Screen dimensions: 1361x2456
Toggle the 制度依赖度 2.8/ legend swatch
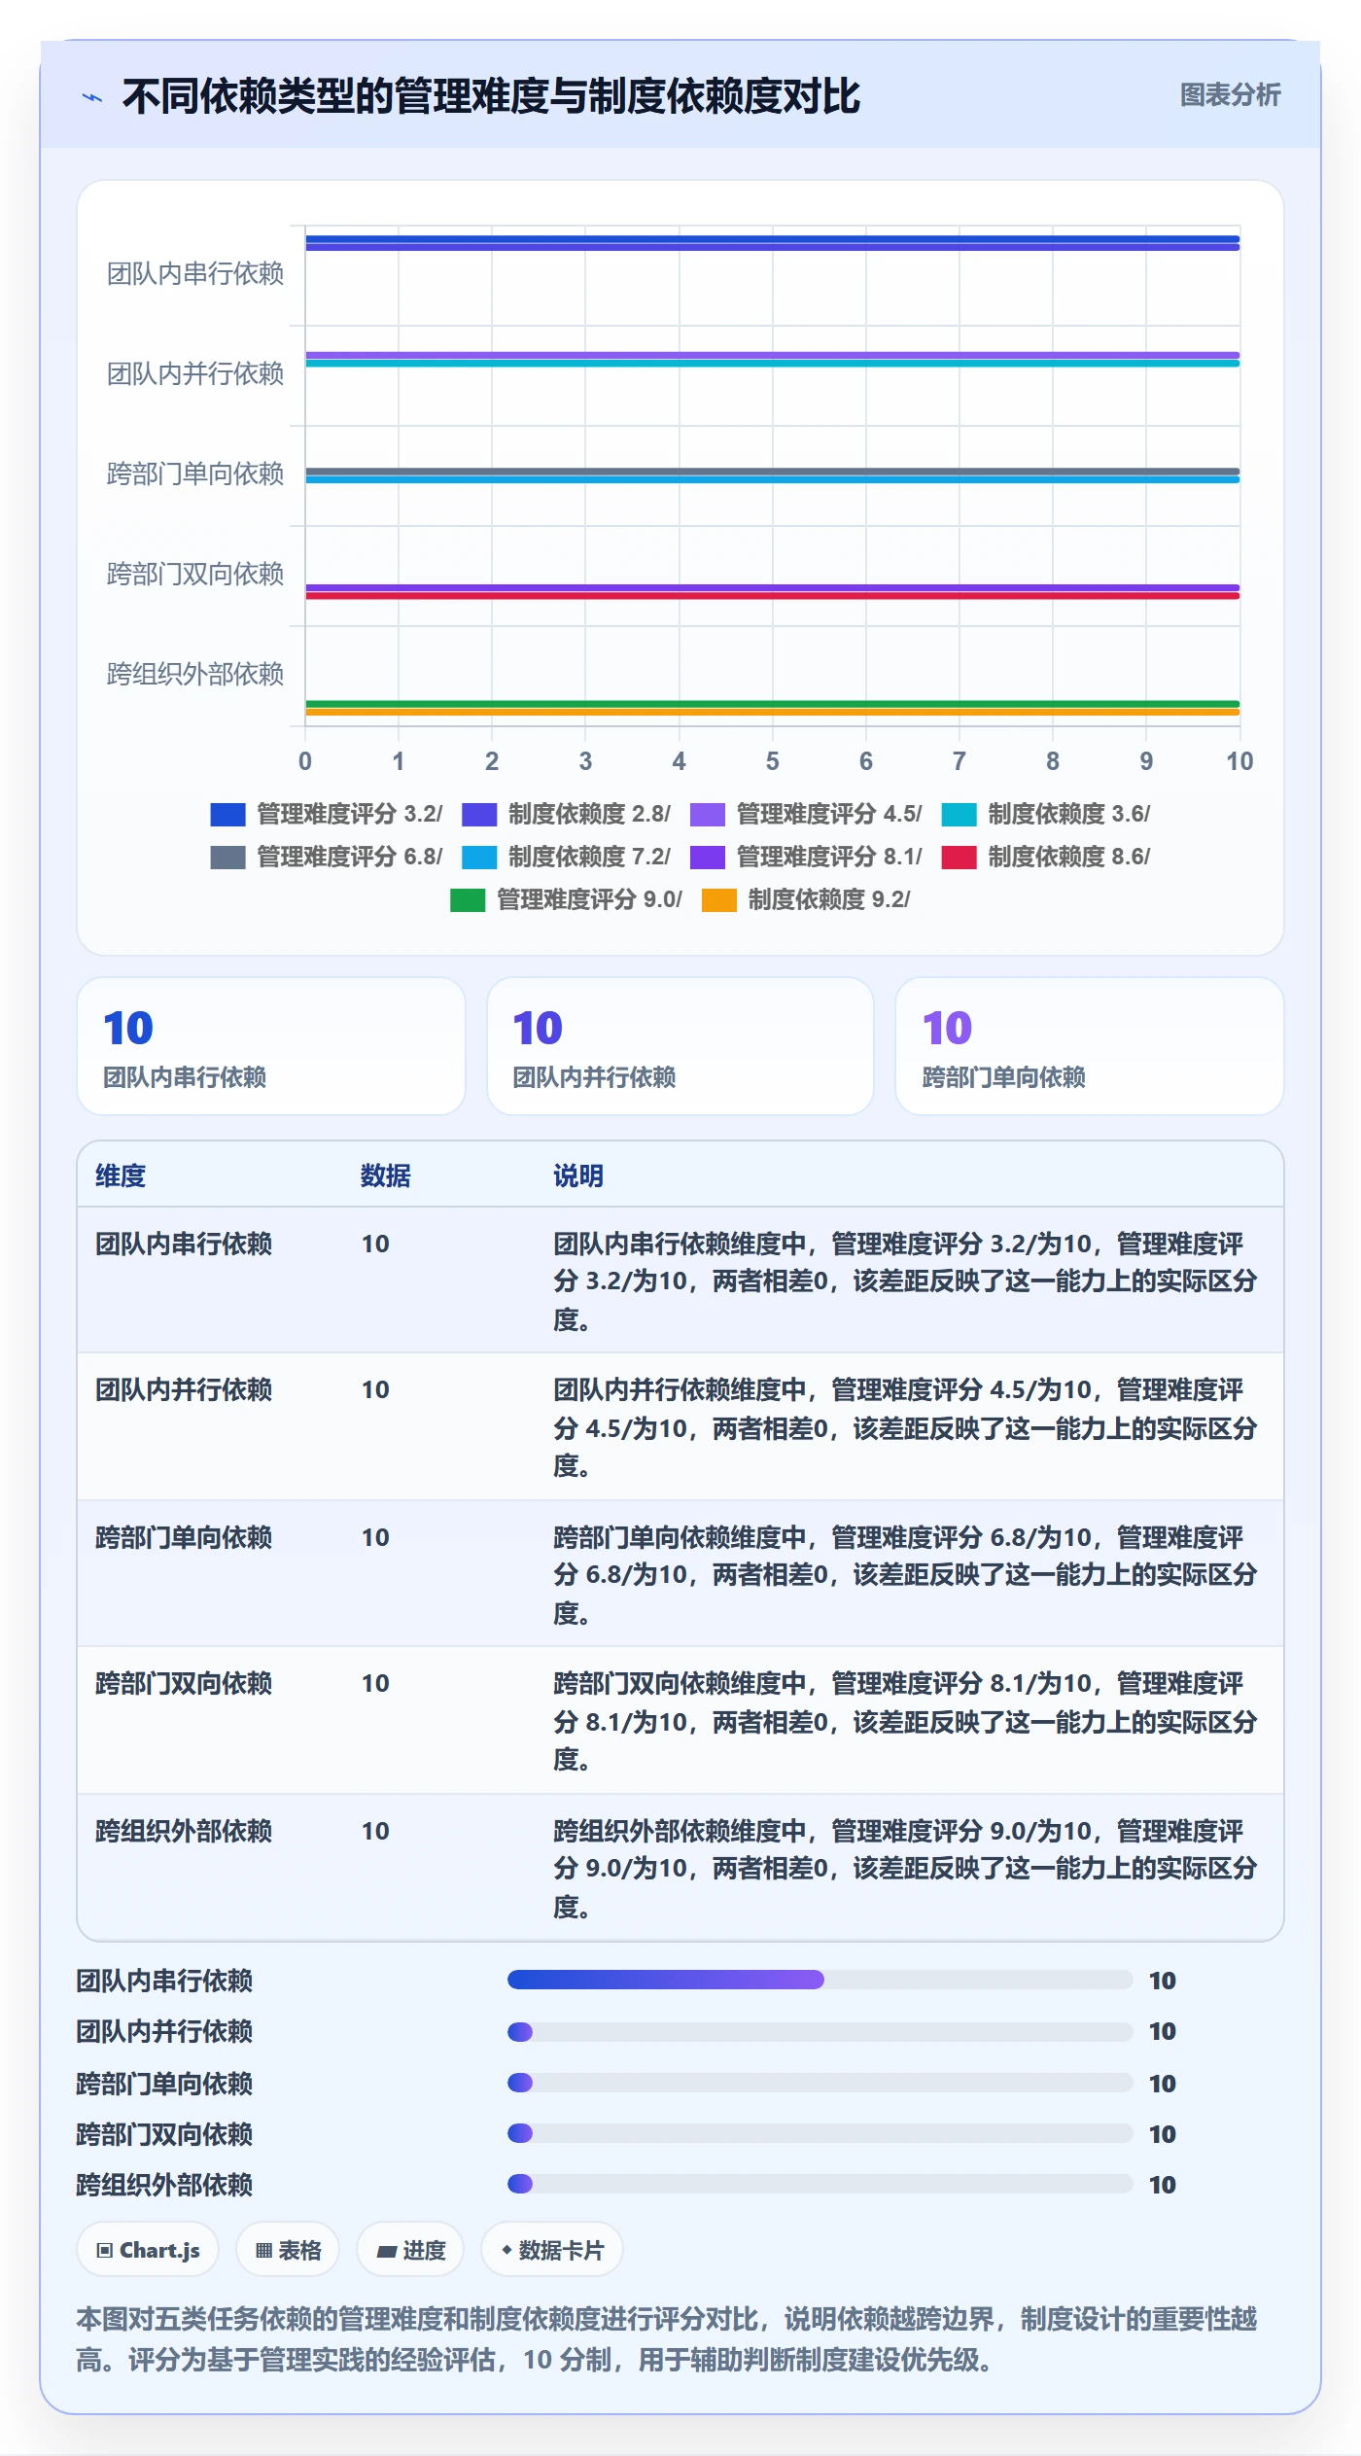pyautogui.click(x=479, y=814)
